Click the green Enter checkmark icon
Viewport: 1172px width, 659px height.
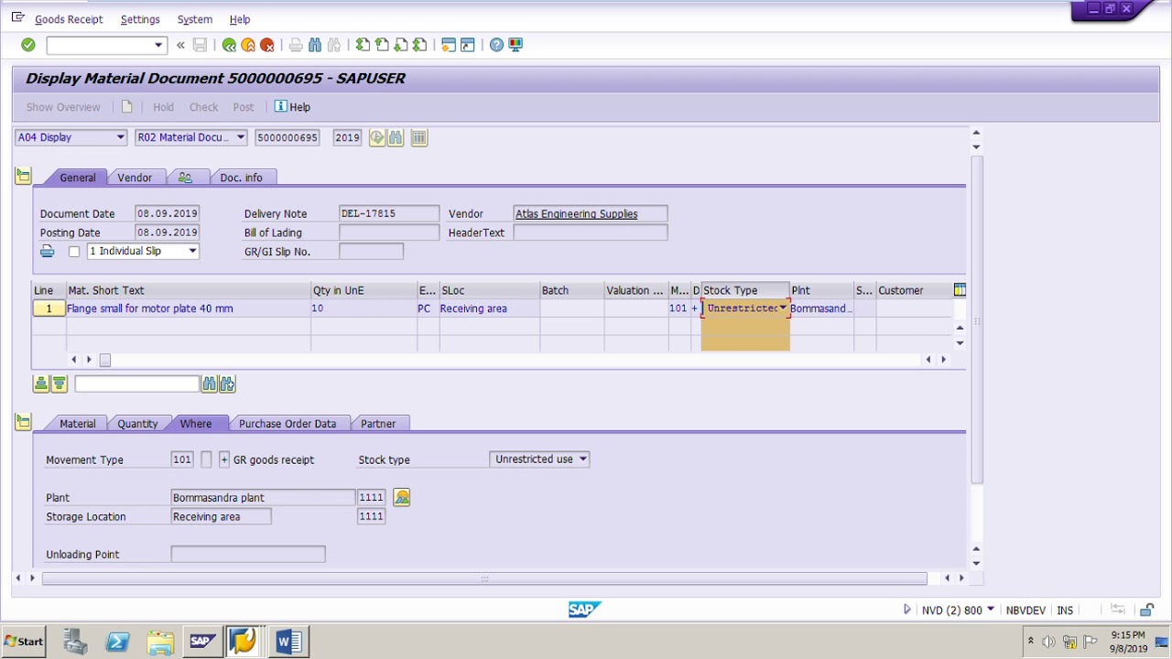tap(28, 45)
